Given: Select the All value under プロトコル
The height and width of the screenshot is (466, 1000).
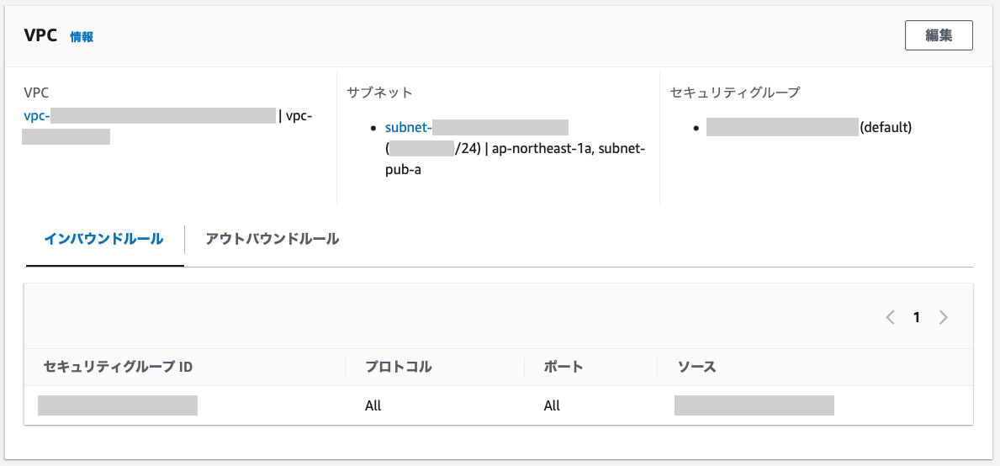Looking at the screenshot, I should click(373, 405).
